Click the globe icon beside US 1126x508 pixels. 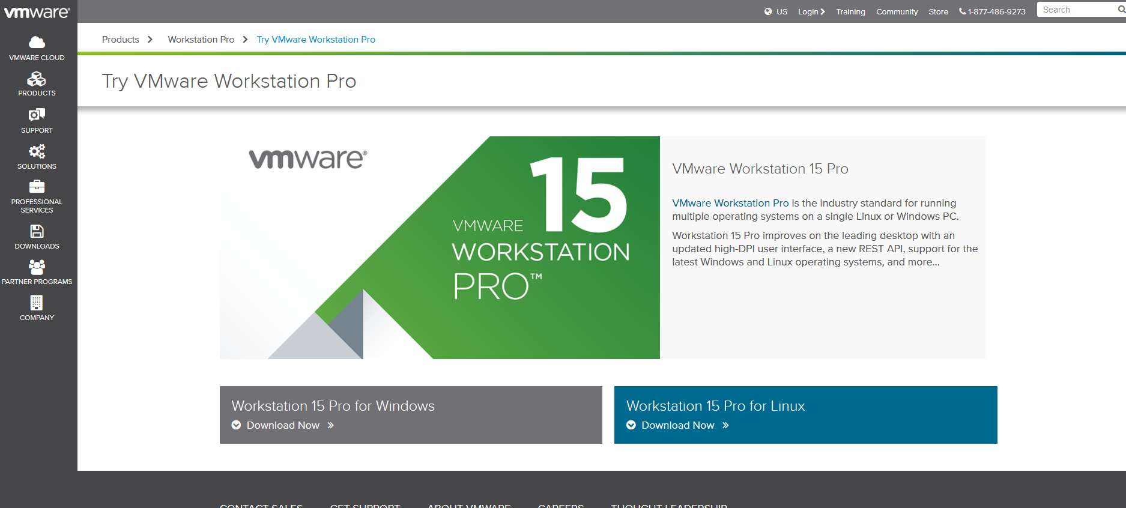click(x=768, y=11)
